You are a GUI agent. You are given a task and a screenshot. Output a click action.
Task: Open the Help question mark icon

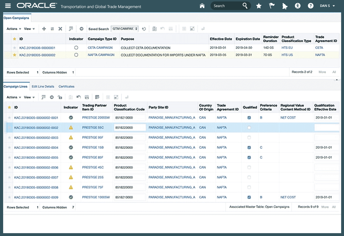[x=310, y=6]
